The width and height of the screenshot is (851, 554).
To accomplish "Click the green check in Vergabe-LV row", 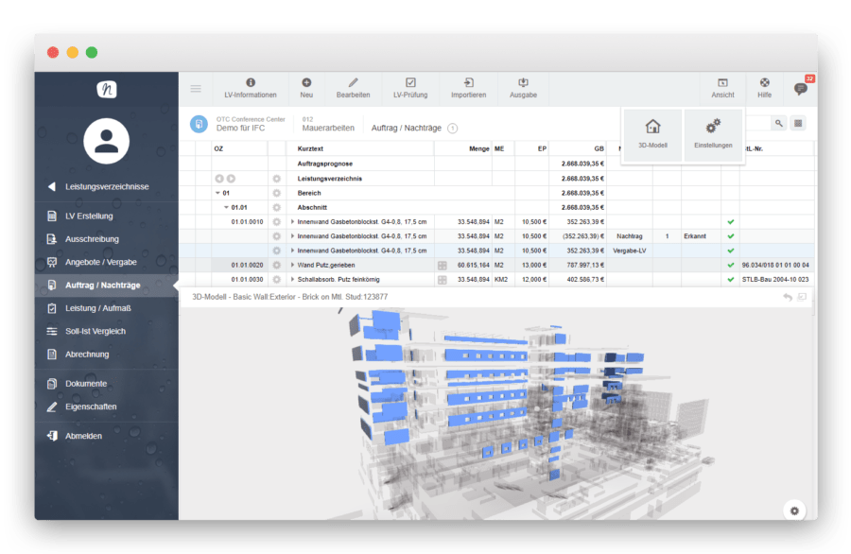I will pyautogui.click(x=731, y=251).
